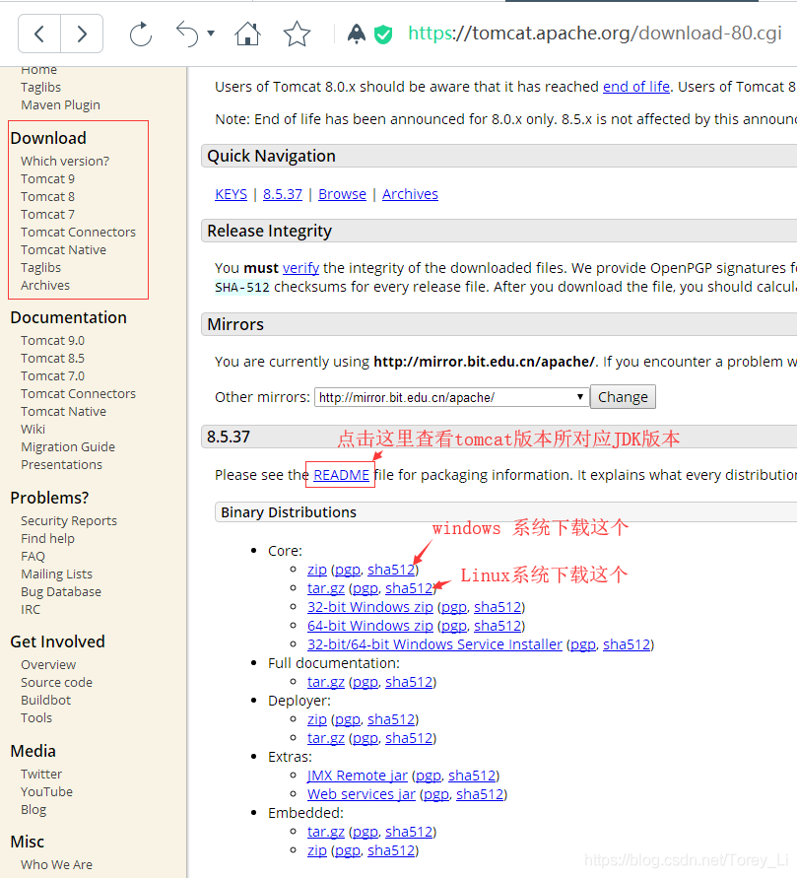Image resolution: width=797 pixels, height=878 pixels.
Task: Open Tomcat 9.0 documentation
Action: click(52, 340)
